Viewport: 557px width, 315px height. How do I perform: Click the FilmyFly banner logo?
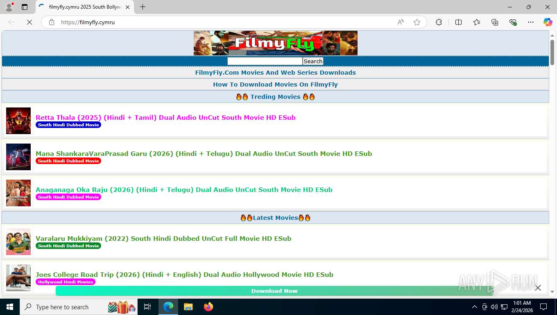(x=276, y=43)
